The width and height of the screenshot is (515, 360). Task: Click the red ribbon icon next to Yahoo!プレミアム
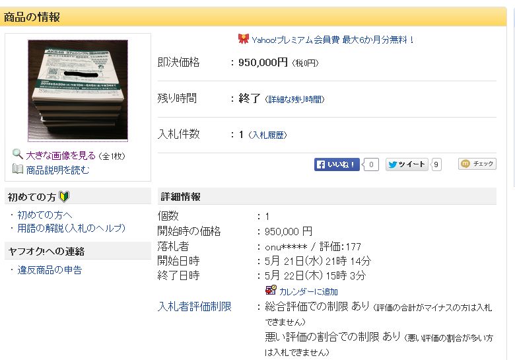244,39
